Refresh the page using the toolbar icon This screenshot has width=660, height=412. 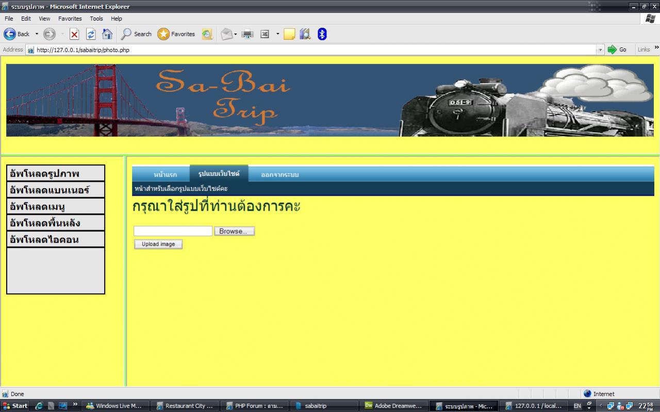tap(91, 34)
